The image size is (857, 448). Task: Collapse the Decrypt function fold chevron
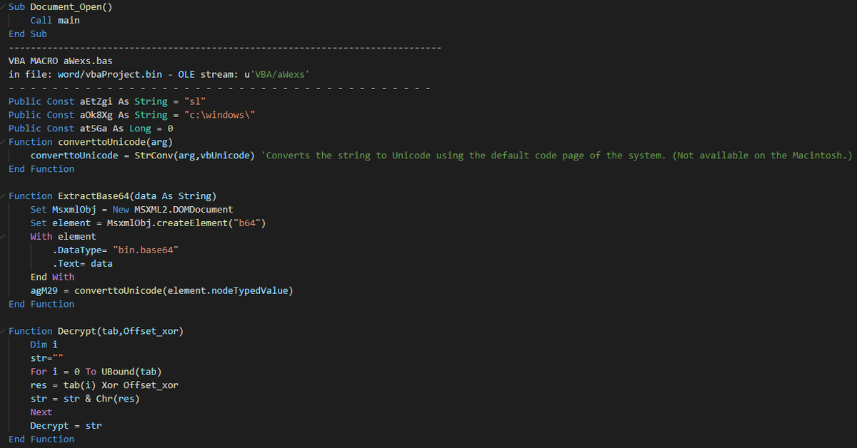[4, 331]
